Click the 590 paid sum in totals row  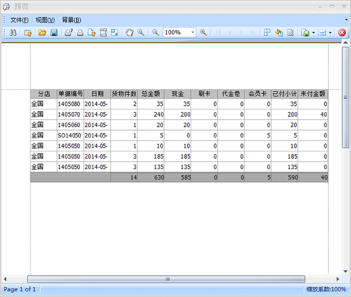(x=284, y=177)
